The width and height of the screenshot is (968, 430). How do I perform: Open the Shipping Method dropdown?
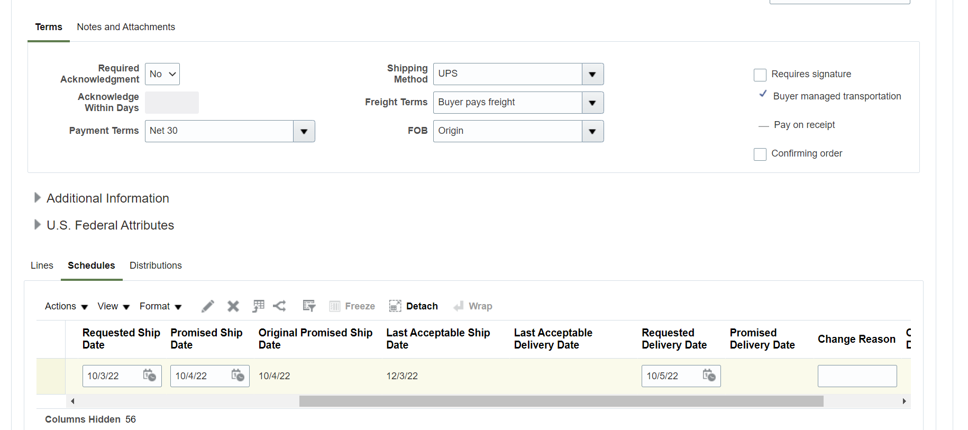pyautogui.click(x=592, y=74)
